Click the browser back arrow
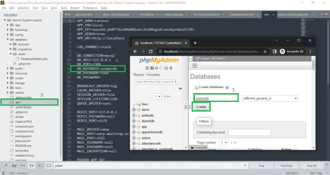Viewport: 330px width, 175px height. [x=135, y=52]
